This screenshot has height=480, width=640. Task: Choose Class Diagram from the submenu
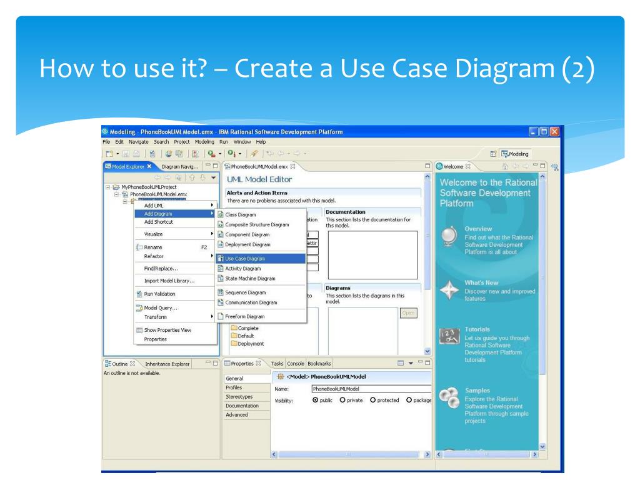click(x=261, y=214)
